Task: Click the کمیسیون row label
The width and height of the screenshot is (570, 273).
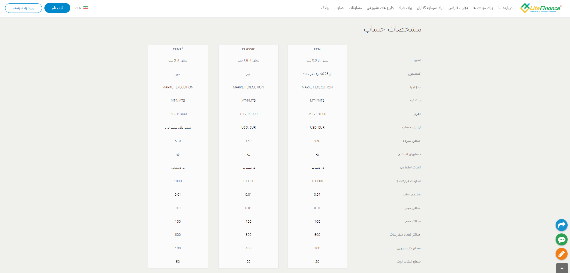Action: click(414, 74)
